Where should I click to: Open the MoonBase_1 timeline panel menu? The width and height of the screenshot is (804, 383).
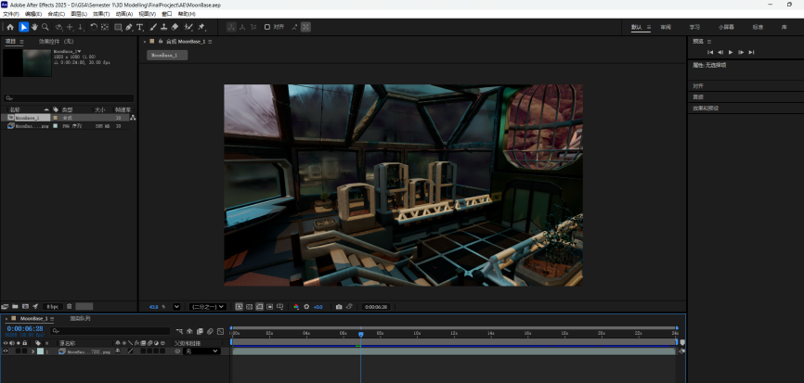[x=52, y=318]
